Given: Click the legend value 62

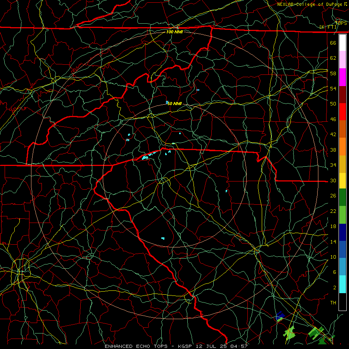Looking at the screenshot, I should pyautogui.click(x=333, y=58).
